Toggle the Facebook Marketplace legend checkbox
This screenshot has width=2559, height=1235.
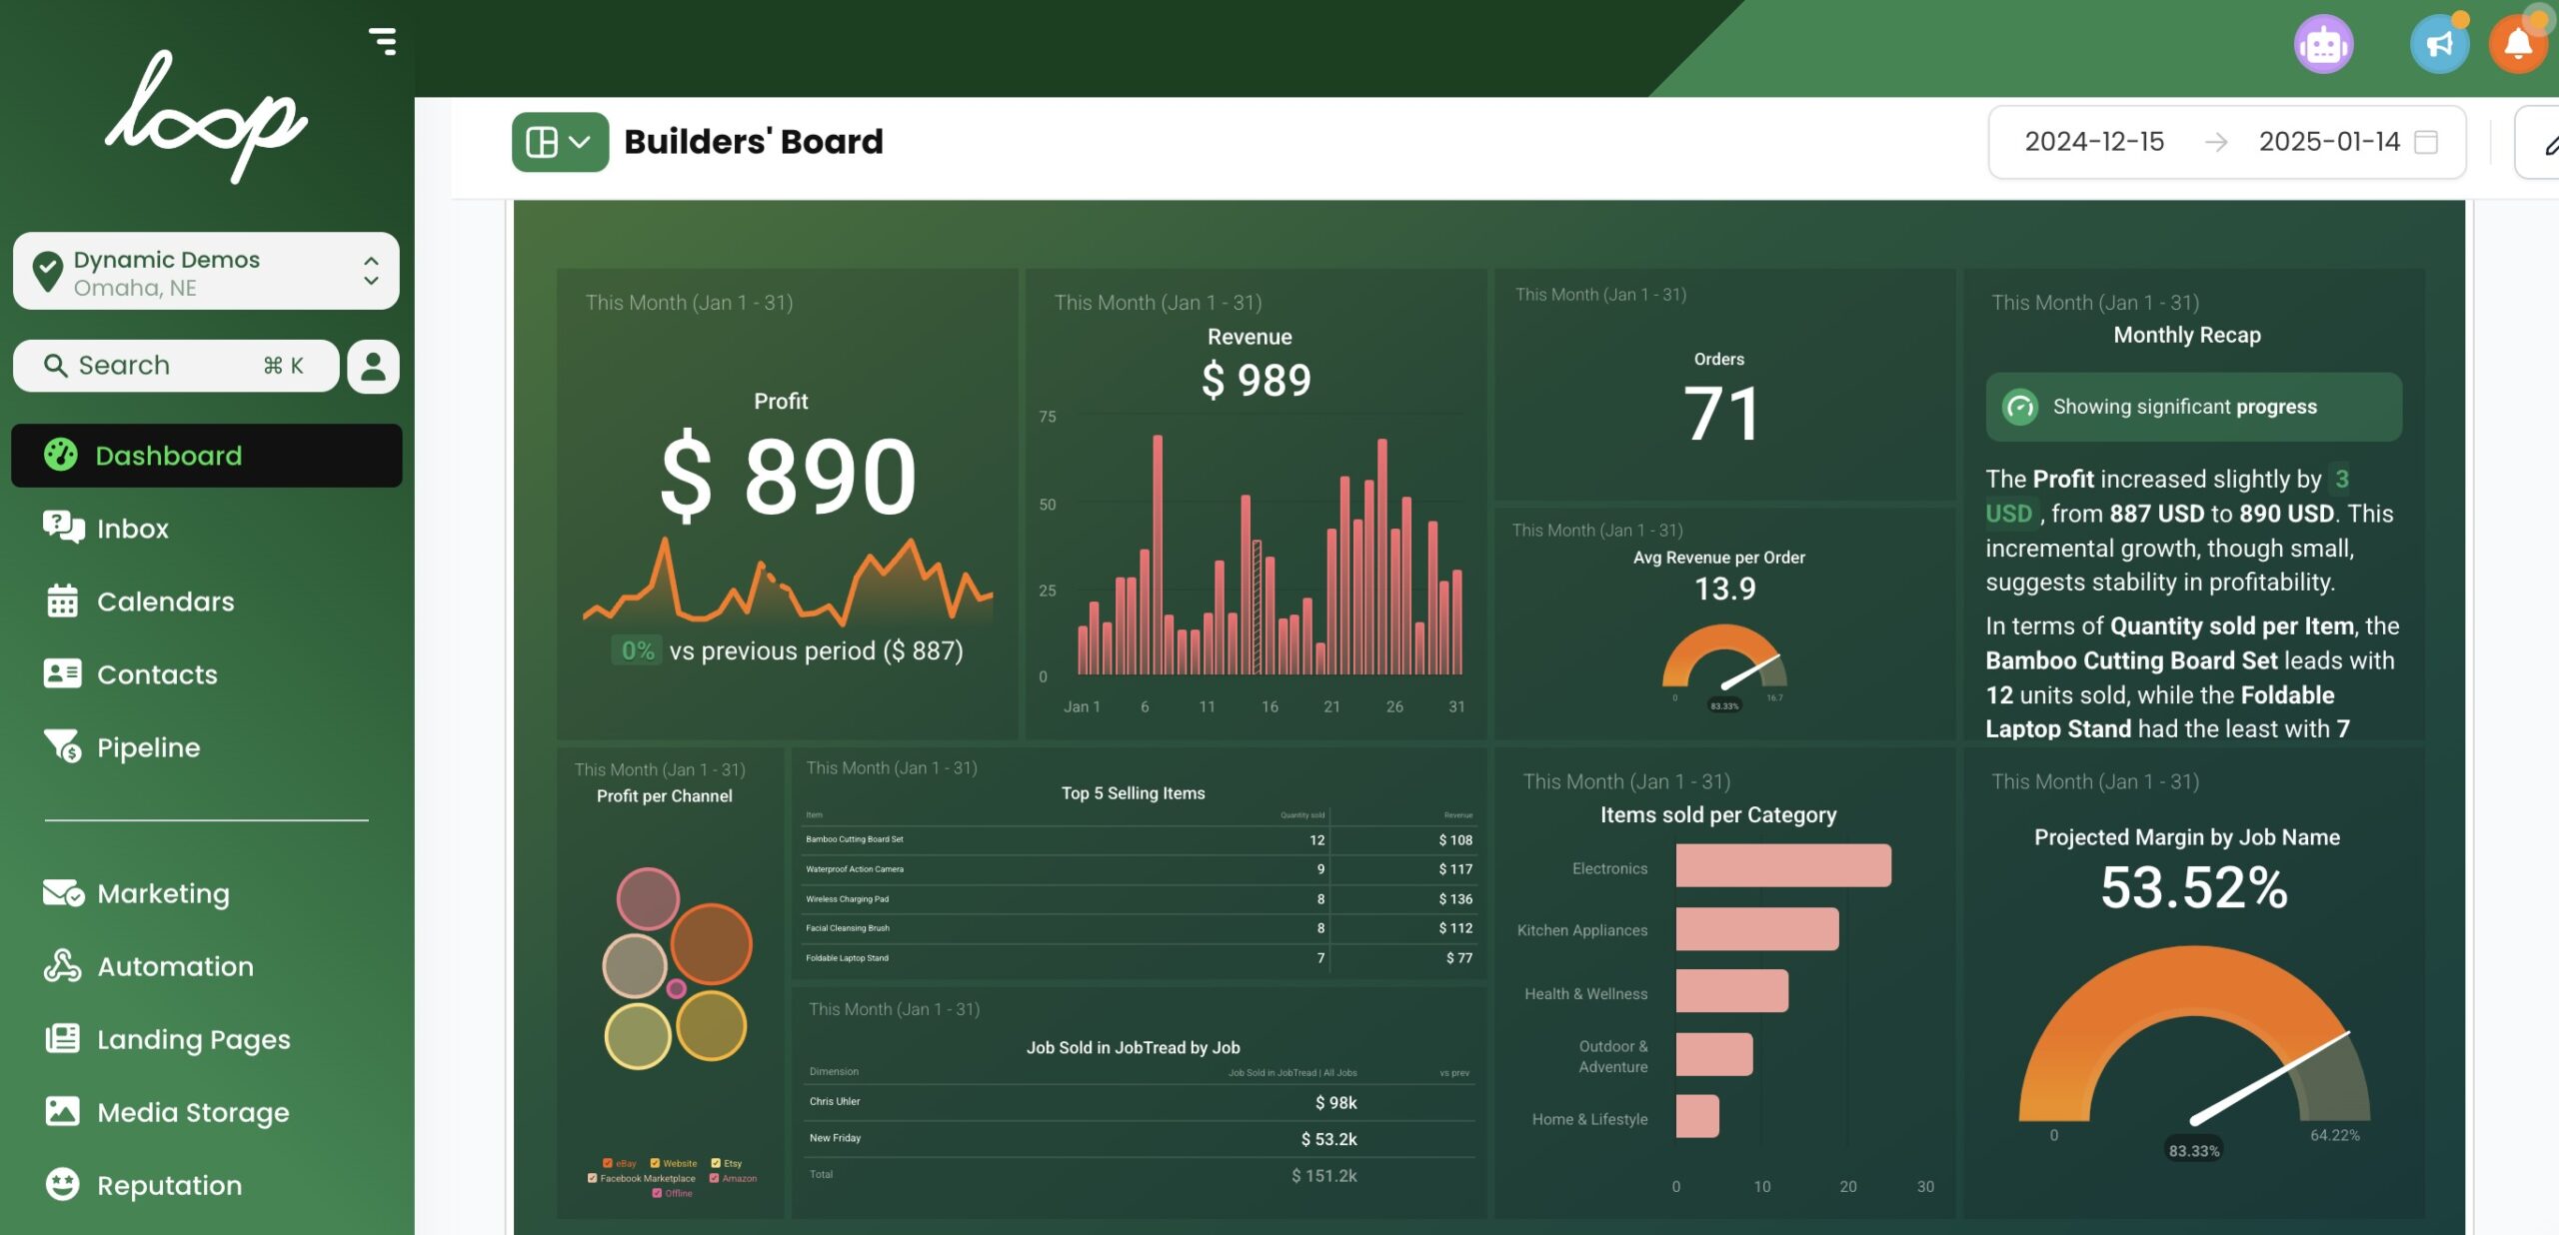[x=592, y=1178]
